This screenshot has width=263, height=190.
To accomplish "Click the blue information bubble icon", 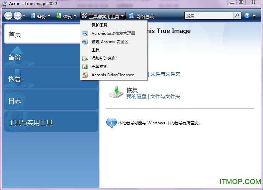I will (111, 123).
